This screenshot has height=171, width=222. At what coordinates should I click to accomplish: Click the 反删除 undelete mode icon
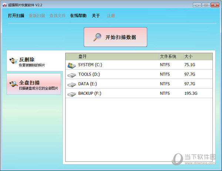pyautogui.click(x=14, y=61)
